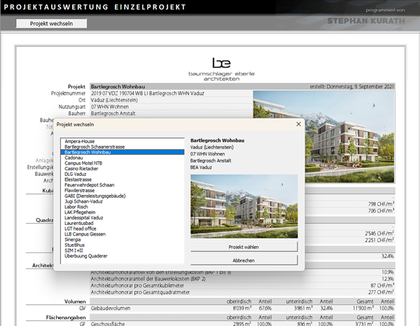Click the Projektnummer value 2019 07 VDZ 190704
Viewport: 420px width, 326px height.
point(147,93)
